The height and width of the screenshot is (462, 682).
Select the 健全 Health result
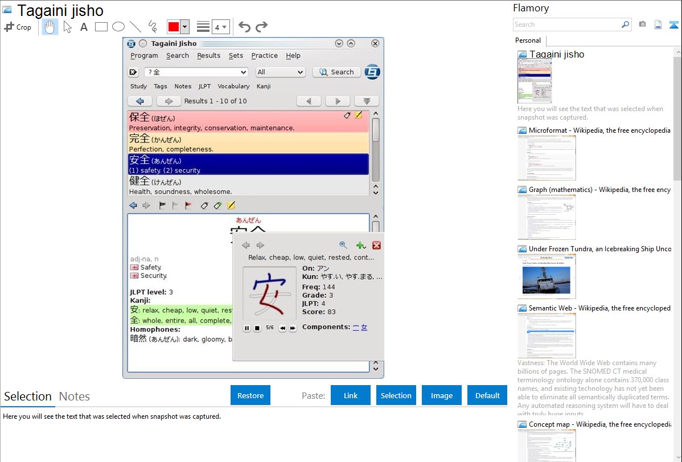(x=248, y=185)
